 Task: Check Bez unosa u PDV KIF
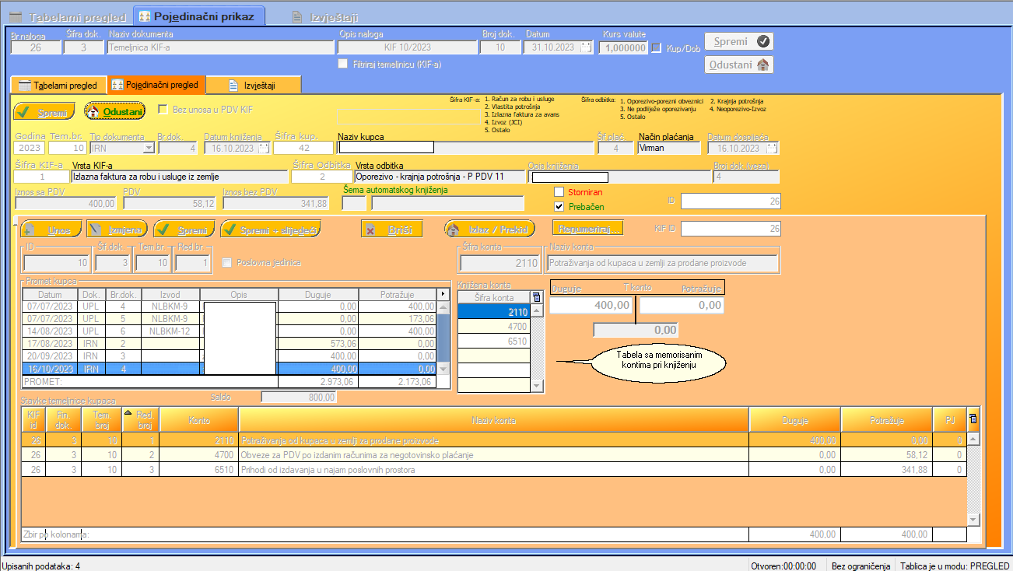point(163,110)
